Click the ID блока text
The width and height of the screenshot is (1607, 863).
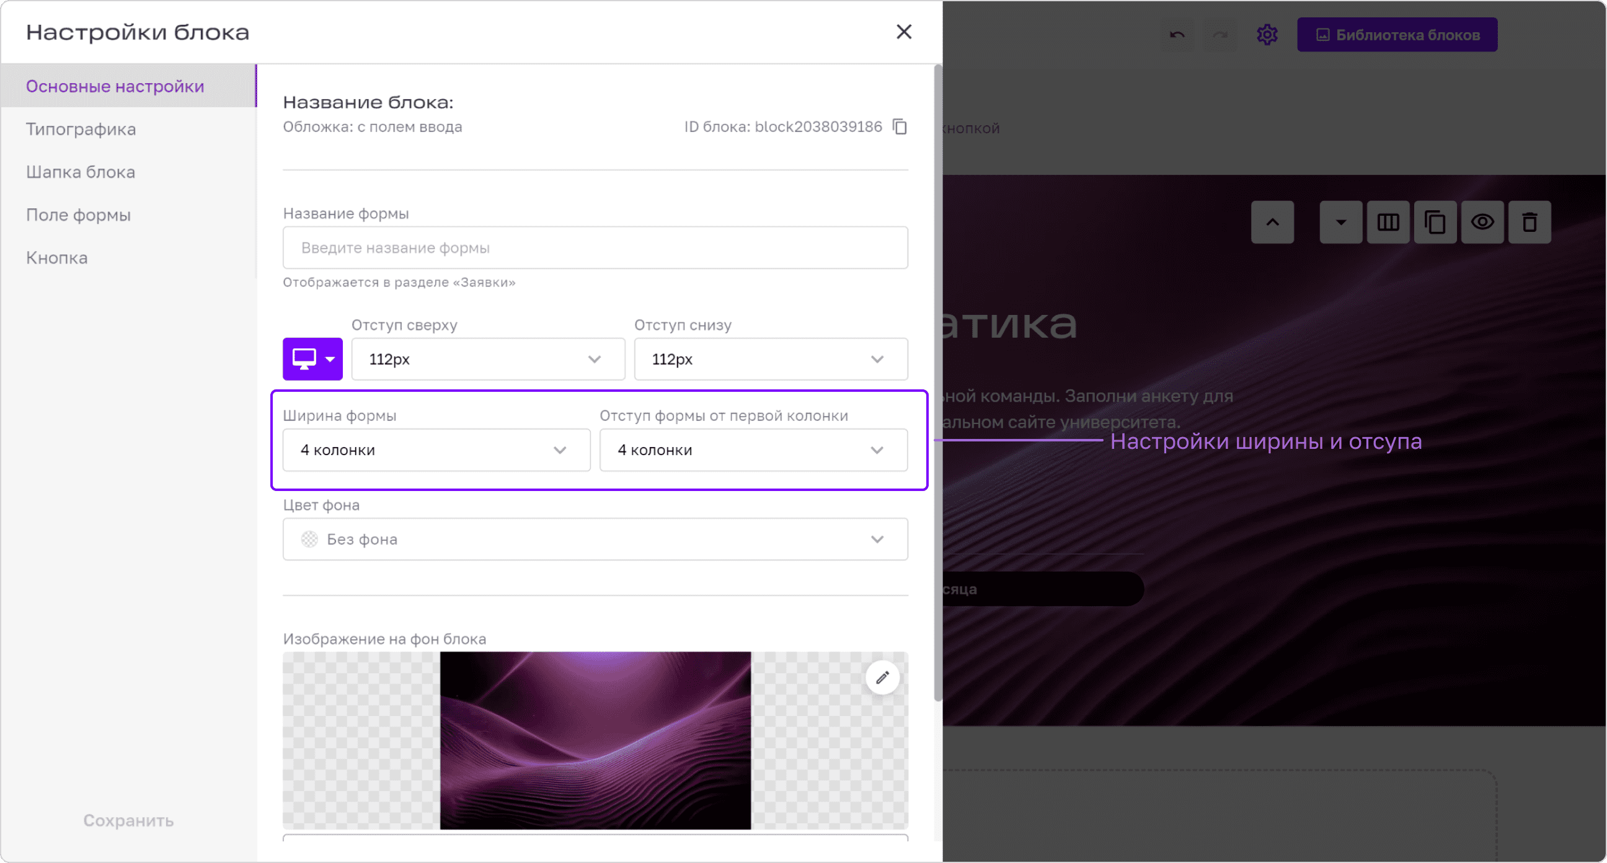(783, 126)
